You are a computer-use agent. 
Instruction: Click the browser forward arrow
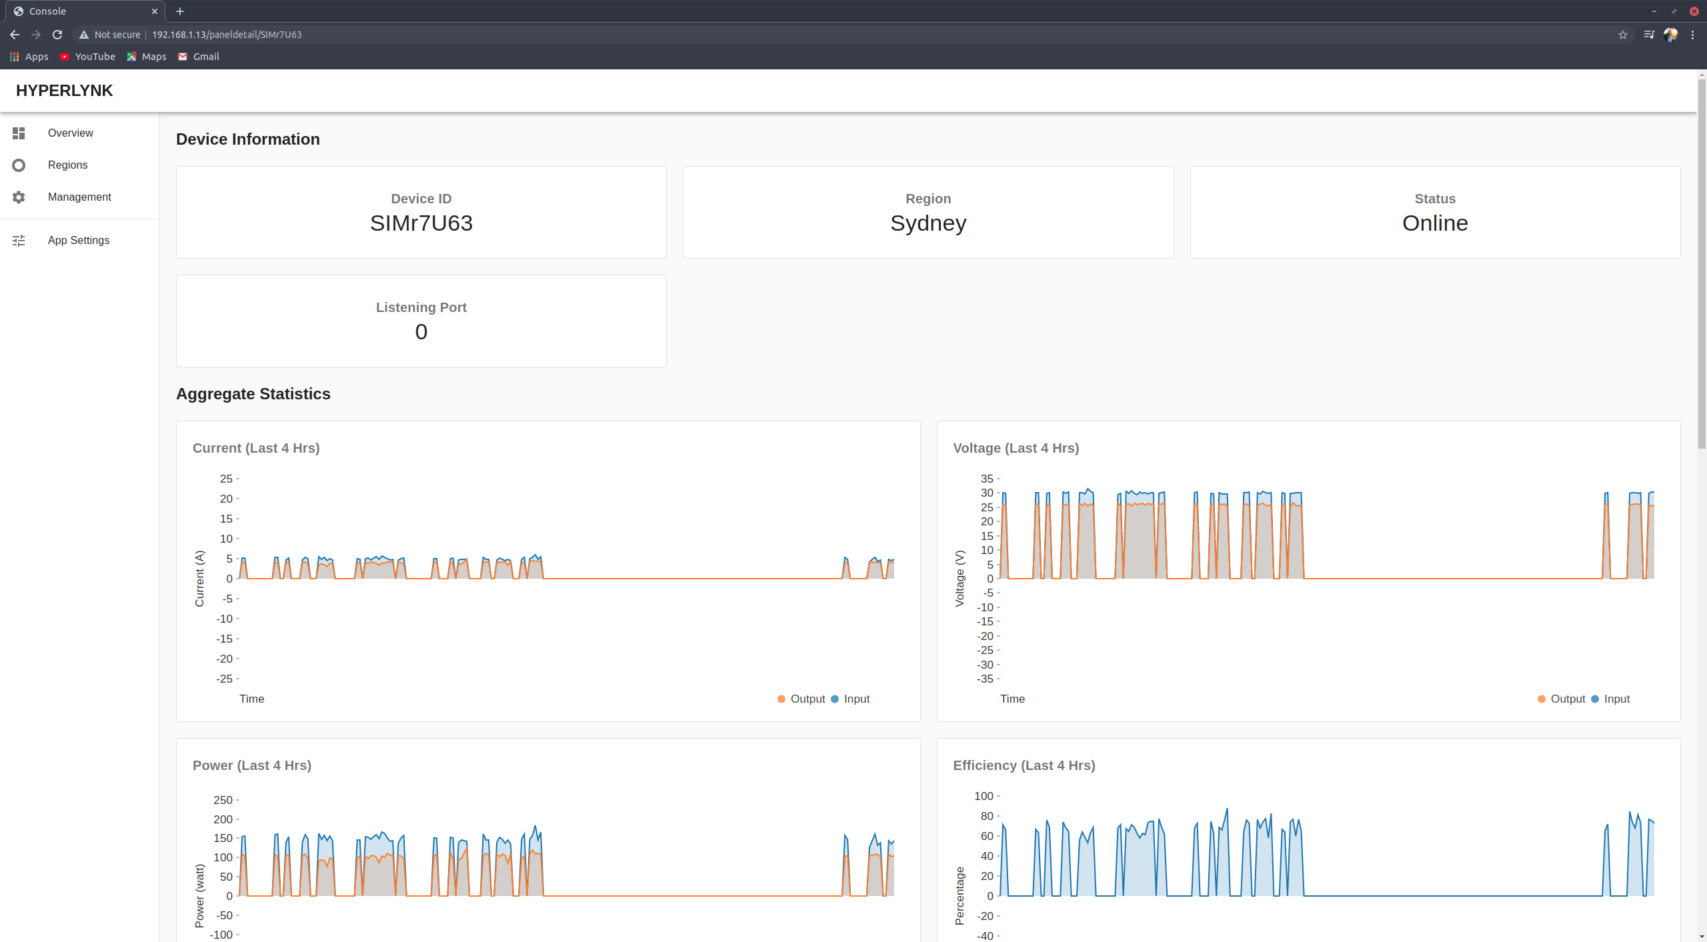[36, 35]
